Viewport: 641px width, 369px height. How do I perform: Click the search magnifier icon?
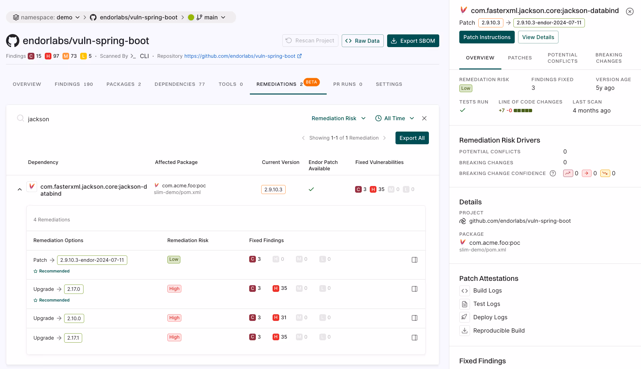tap(20, 118)
